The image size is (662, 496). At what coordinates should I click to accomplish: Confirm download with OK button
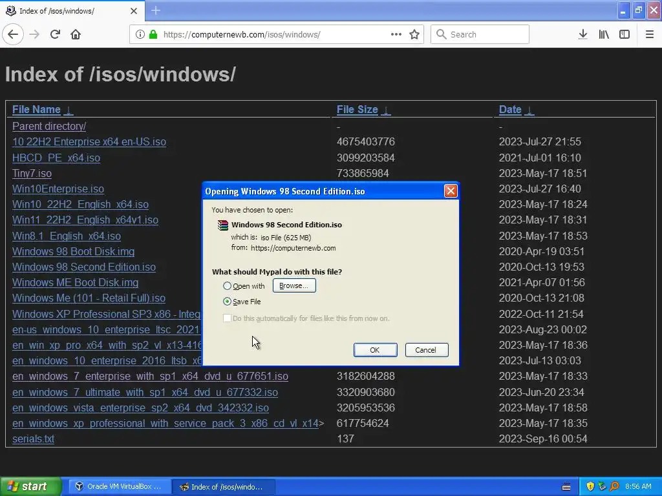[x=375, y=349]
